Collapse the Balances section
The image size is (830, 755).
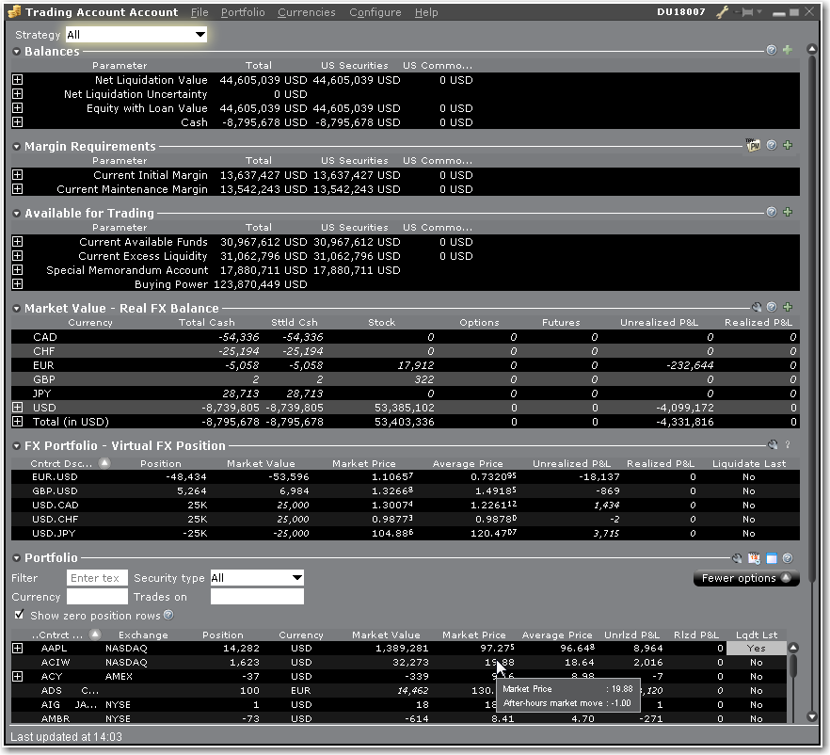(x=16, y=52)
